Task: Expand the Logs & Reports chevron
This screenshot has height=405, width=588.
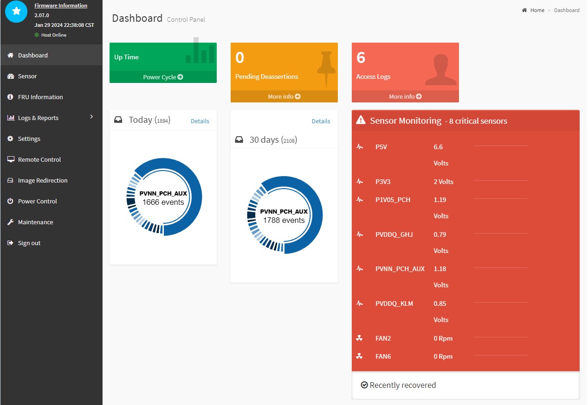Action: (91, 117)
